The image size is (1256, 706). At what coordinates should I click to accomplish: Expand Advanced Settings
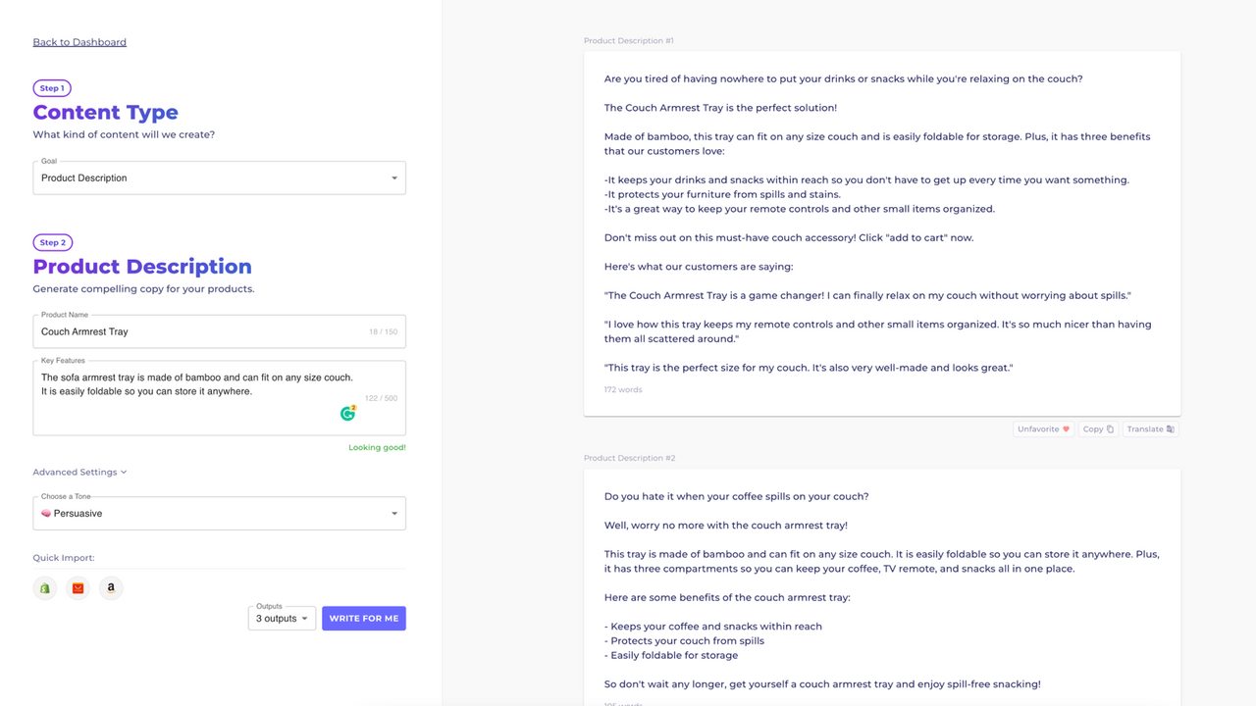pos(79,472)
